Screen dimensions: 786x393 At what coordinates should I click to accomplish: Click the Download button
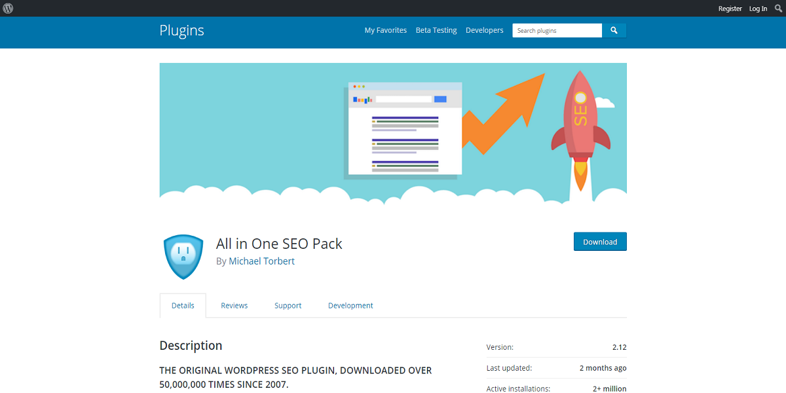pos(600,242)
